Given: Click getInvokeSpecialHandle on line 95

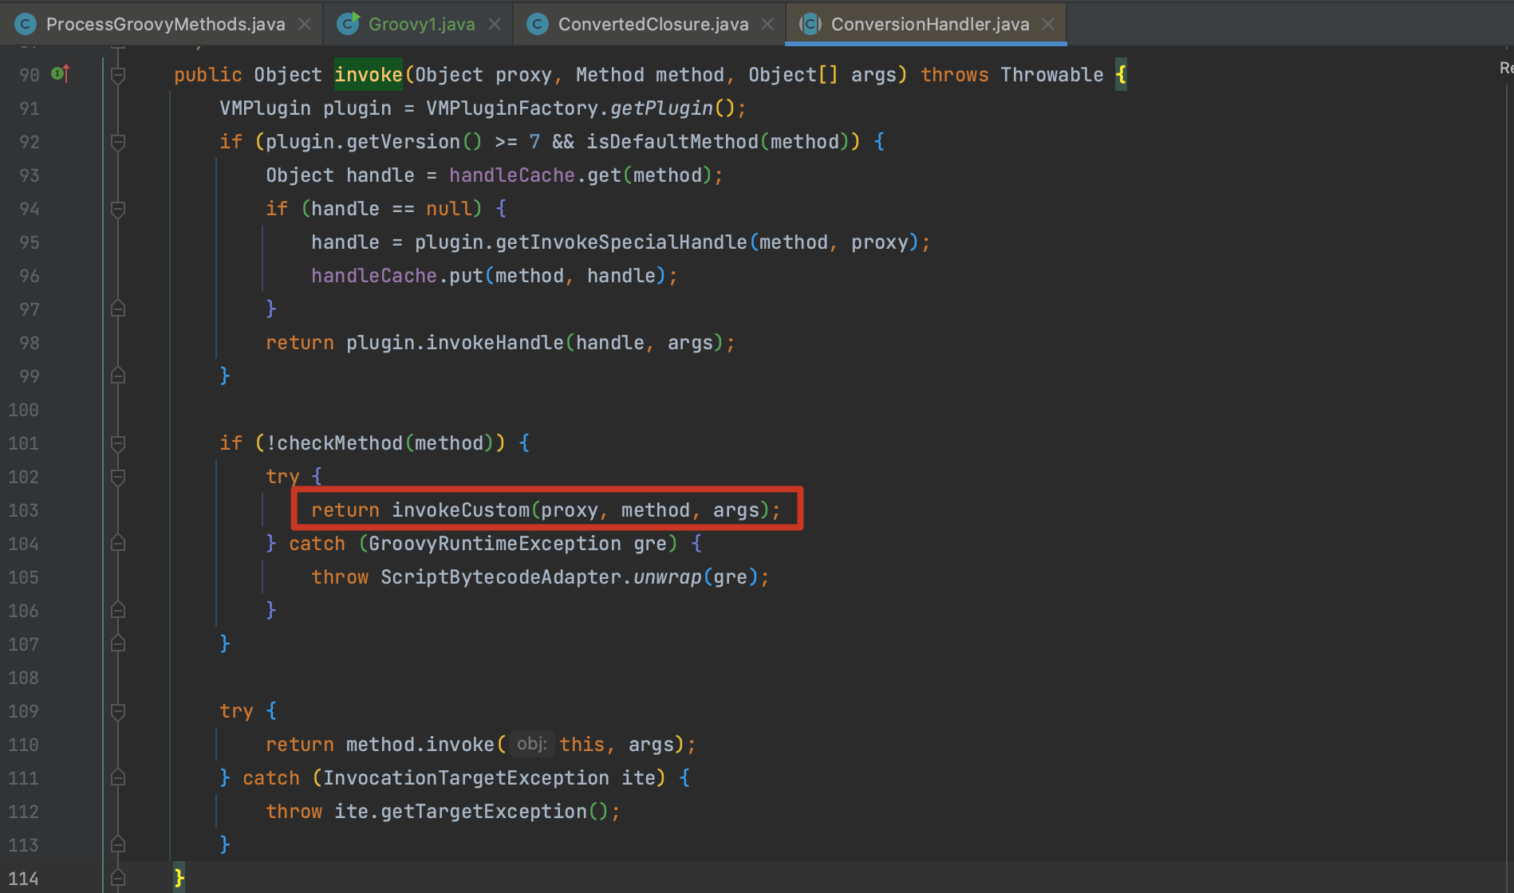Looking at the screenshot, I should click(x=621, y=242).
